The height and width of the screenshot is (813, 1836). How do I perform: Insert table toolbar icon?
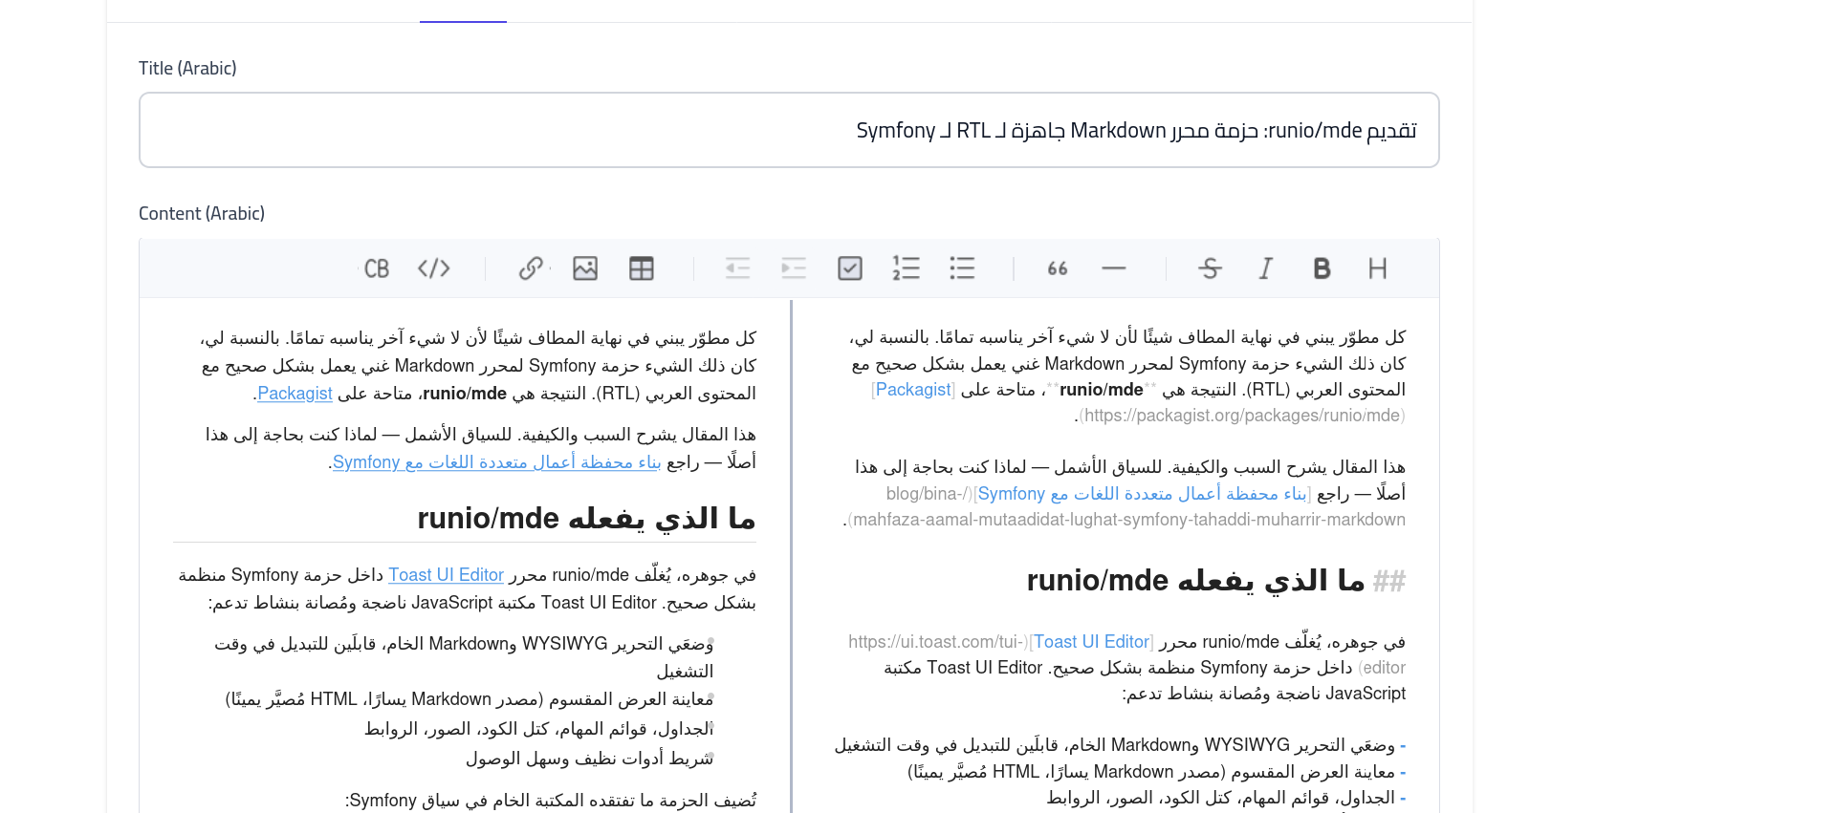click(x=642, y=268)
